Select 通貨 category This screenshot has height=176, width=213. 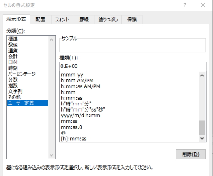point(28,51)
